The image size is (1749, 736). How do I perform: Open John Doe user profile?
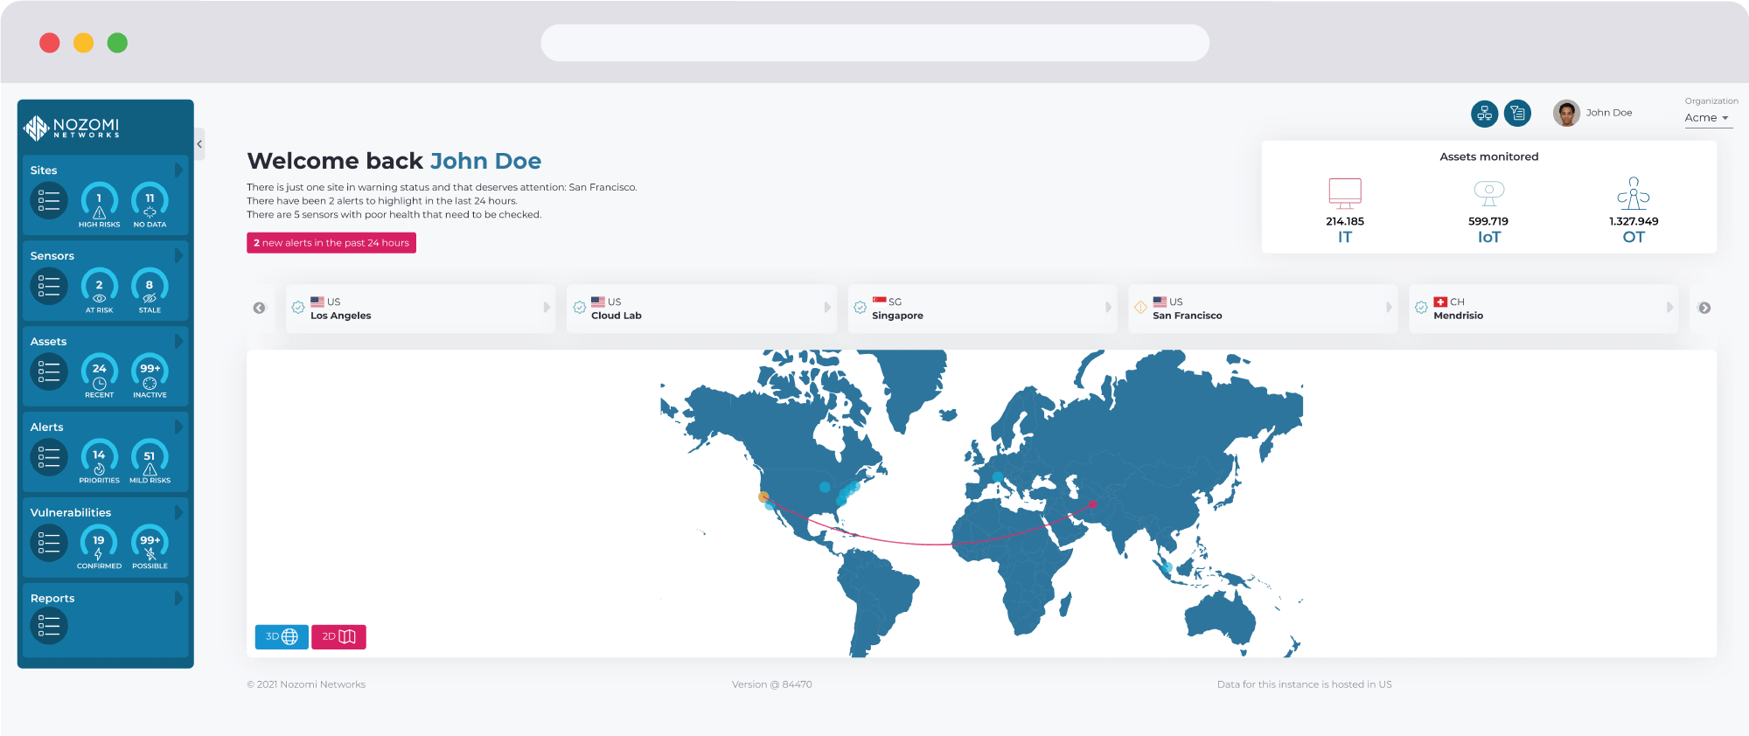[1593, 113]
